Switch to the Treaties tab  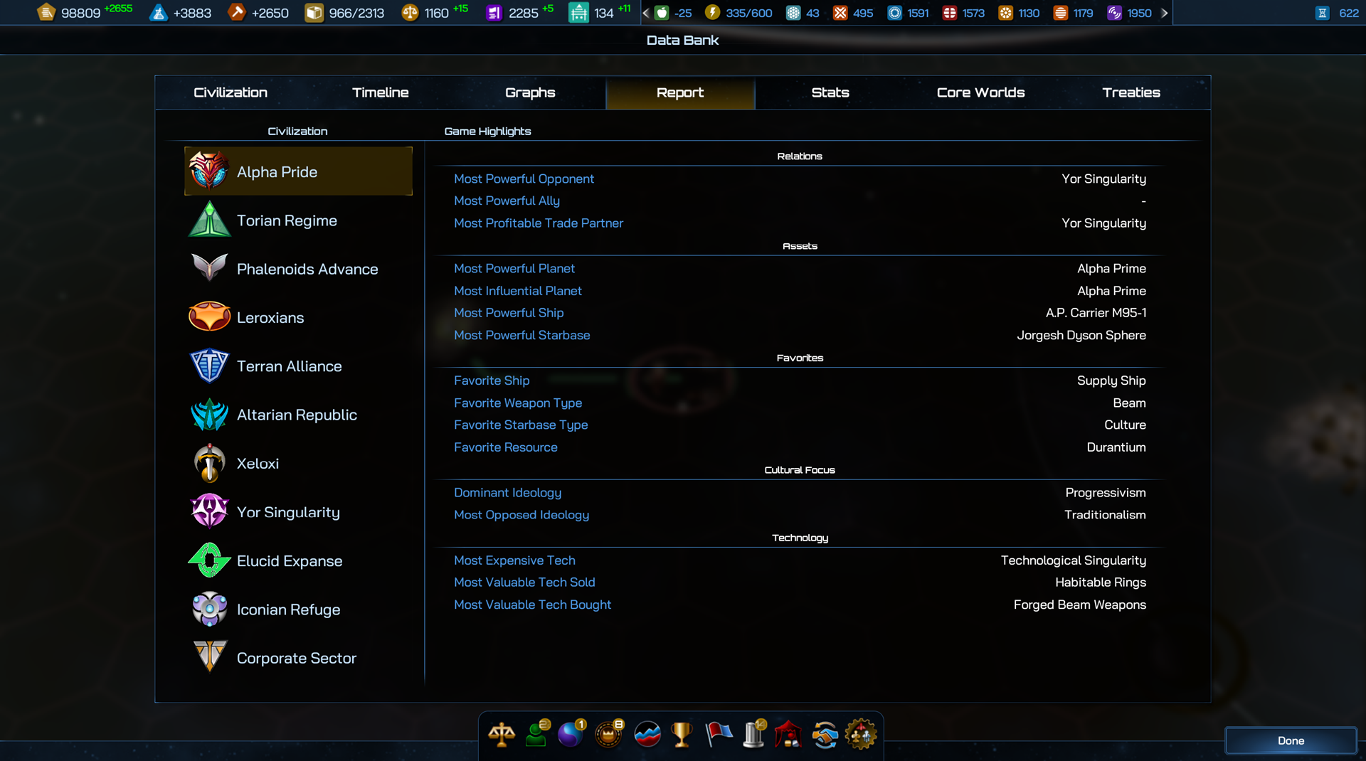coord(1131,92)
